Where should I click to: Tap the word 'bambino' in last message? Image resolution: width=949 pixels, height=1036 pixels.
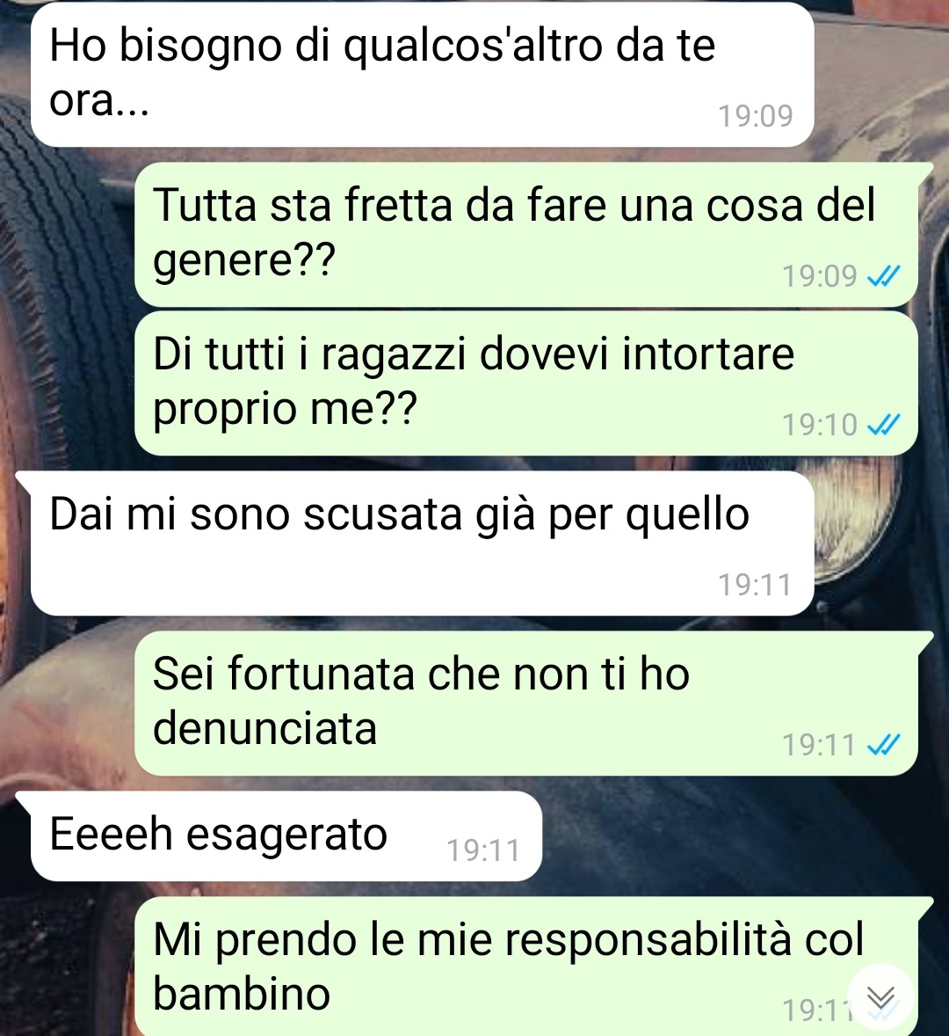(242, 994)
